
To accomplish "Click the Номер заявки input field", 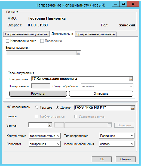I will point(41,86).
